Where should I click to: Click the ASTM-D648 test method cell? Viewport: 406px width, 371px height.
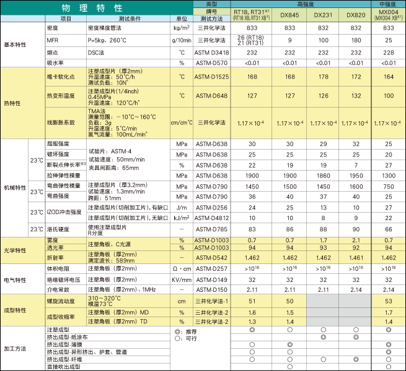tap(211, 96)
